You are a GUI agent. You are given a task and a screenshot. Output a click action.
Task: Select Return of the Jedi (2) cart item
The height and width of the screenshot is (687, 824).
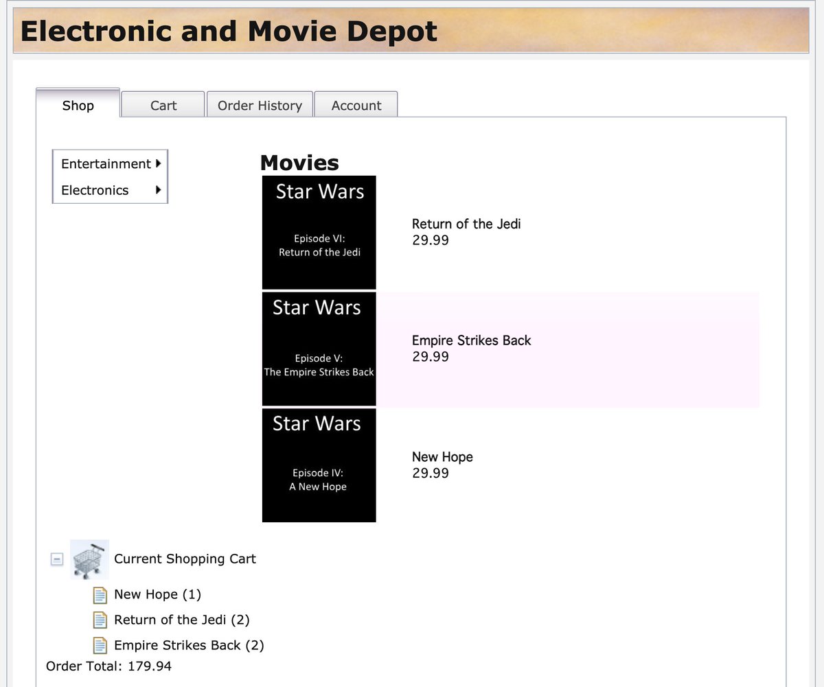point(182,620)
